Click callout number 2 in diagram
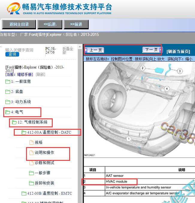 pos(143,68)
